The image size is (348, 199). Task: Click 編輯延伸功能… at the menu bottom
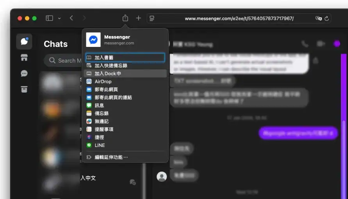point(111,157)
